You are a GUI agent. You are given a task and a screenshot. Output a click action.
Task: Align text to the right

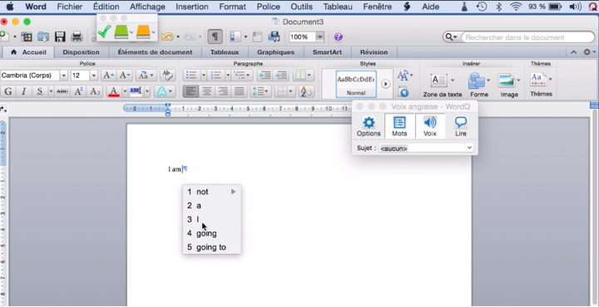[223, 91]
